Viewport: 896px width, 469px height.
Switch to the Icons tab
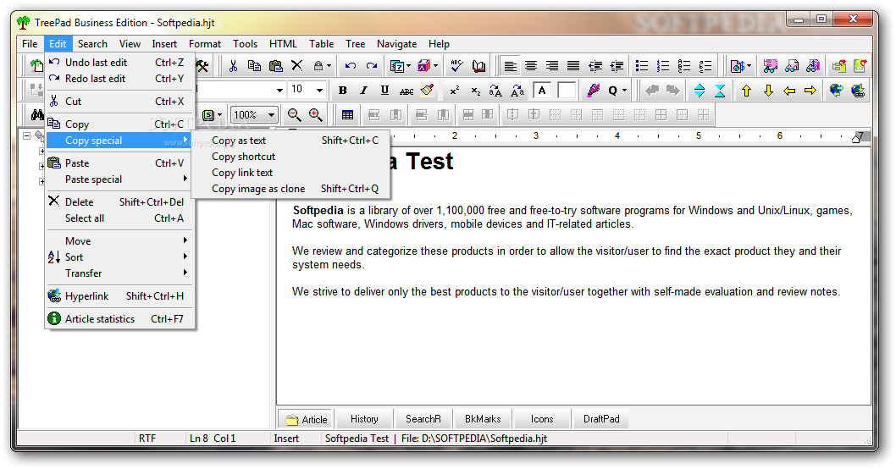tap(542, 419)
